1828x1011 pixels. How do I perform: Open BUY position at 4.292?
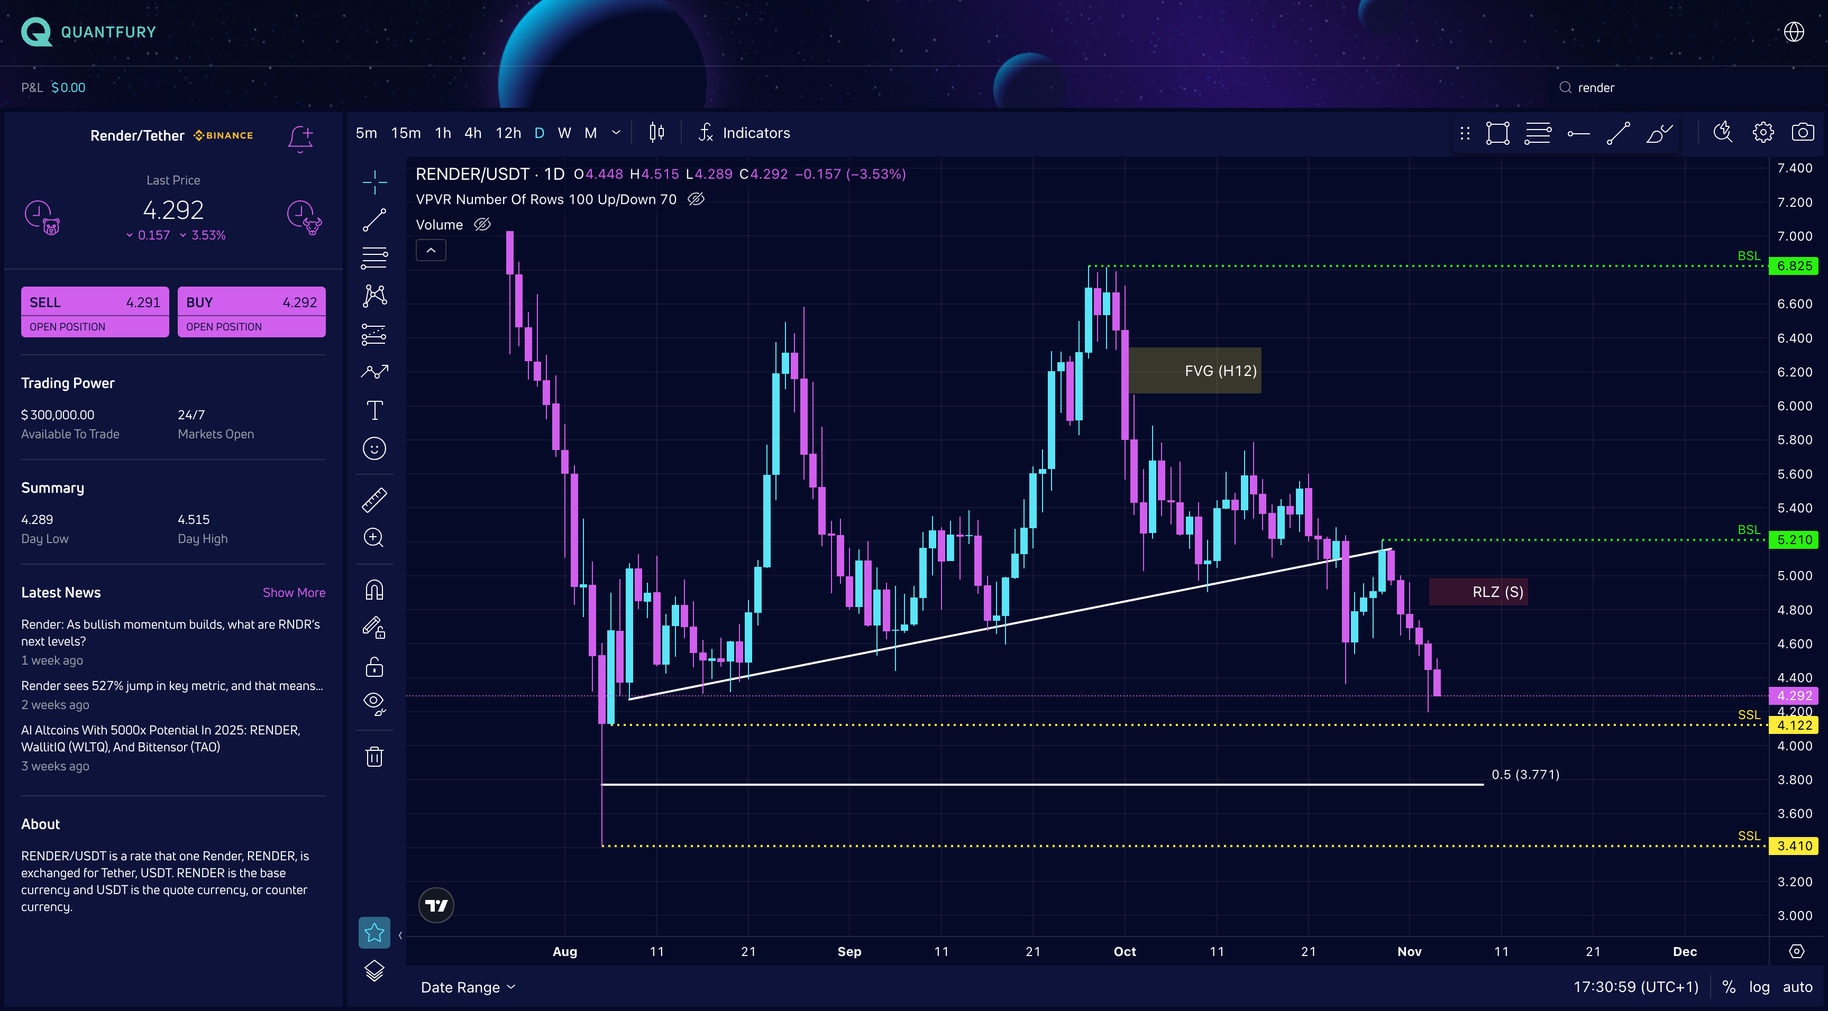point(251,312)
